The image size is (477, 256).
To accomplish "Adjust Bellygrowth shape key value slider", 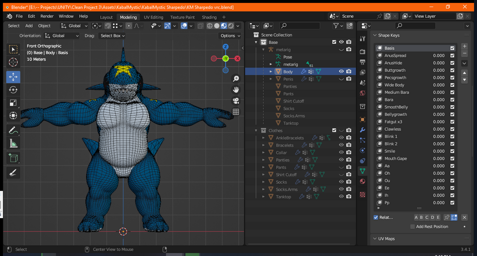I will pyautogui.click(x=439, y=114).
